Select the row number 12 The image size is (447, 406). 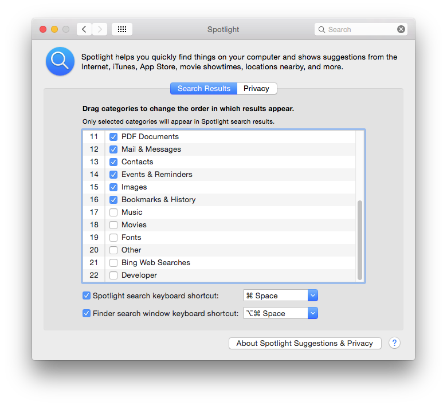tap(94, 149)
